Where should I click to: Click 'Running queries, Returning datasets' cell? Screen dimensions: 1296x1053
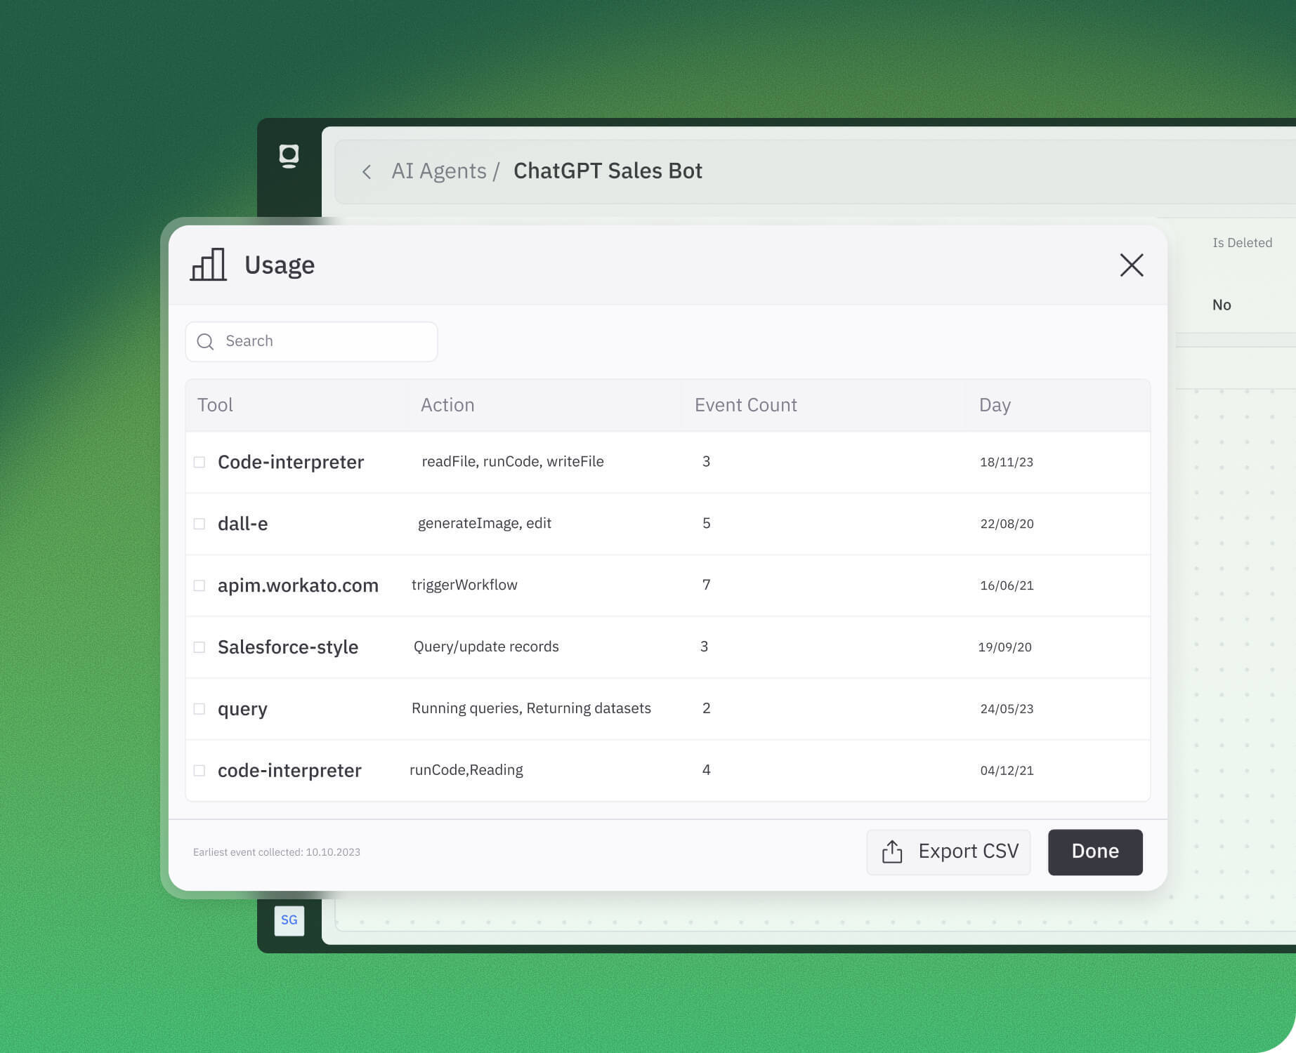[x=531, y=709]
